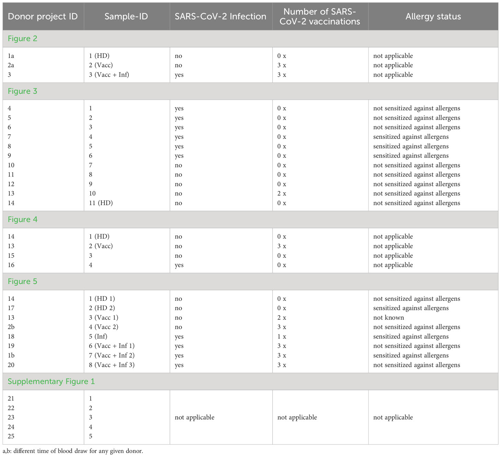Image resolution: width=501 pixels, height=457 pixels.
Task: Select the Supplementary Figure 1 heading
Action: (51, 381)
